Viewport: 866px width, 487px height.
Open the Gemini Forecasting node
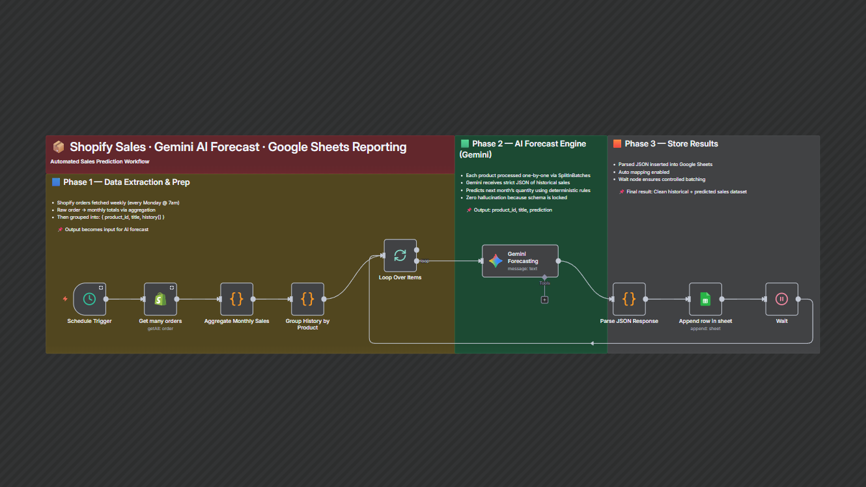[x=520, y=260]
